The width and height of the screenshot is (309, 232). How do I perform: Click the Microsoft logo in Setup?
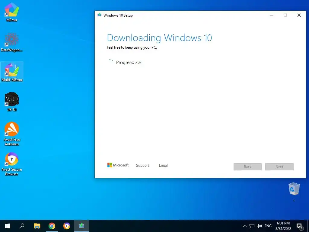point(118,165)
